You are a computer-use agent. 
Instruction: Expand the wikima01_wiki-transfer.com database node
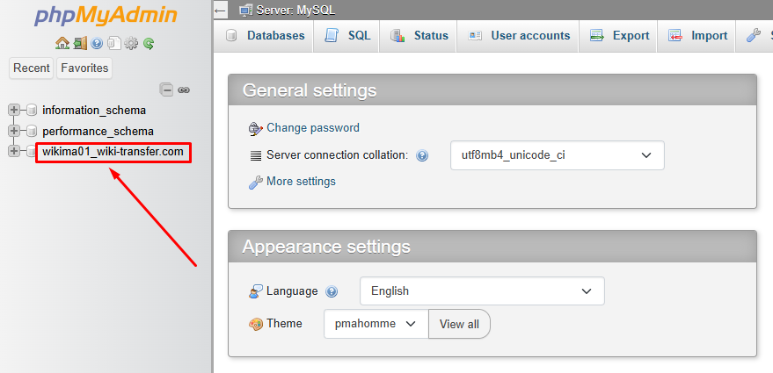[x=14, y=151]
